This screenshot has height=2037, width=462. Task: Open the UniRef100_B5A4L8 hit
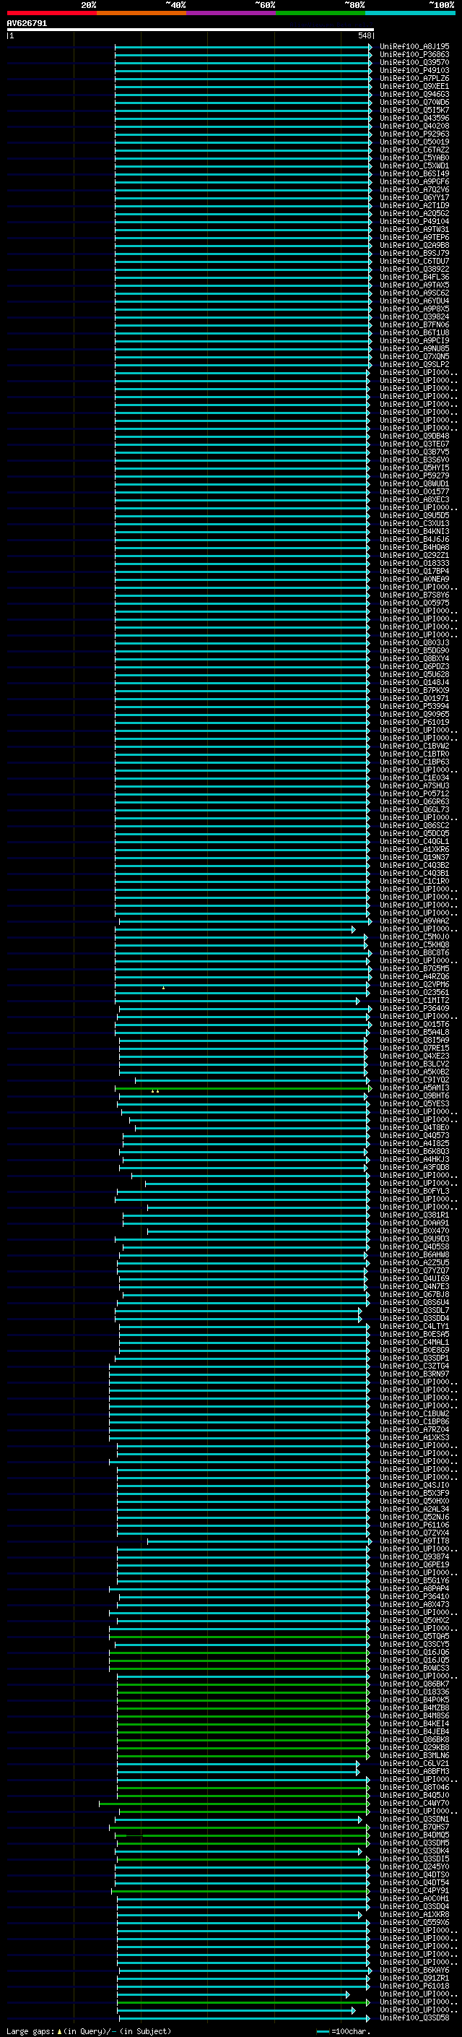414,1032
